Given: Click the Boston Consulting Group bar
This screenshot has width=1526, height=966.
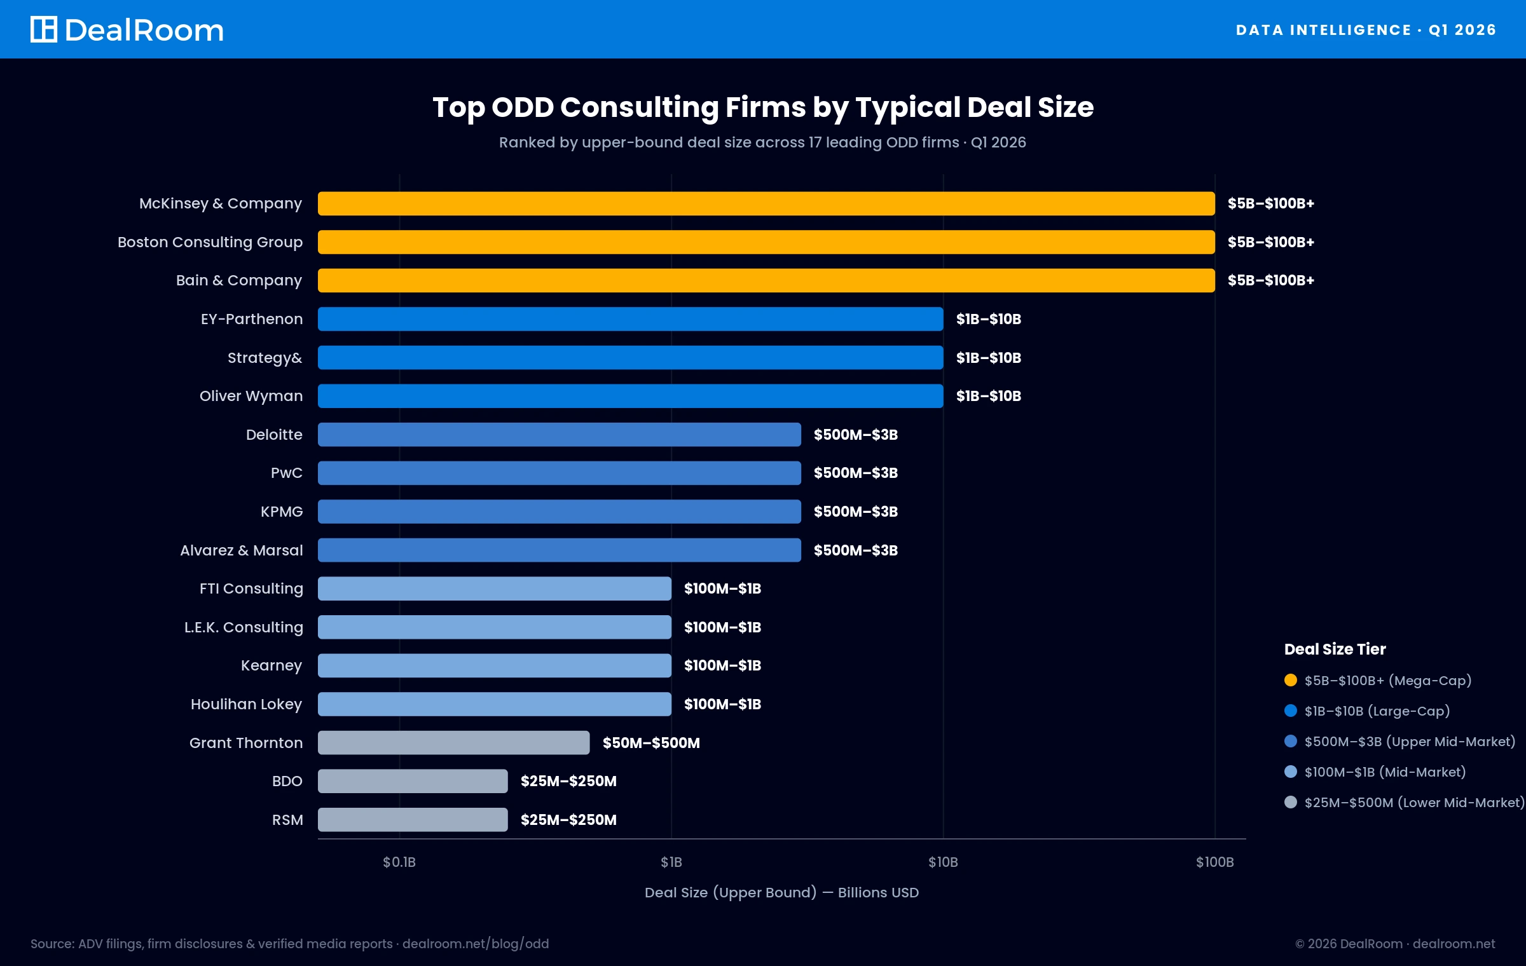Looking at the screenshot, I should pyautogui.click(x=766, y=242).
